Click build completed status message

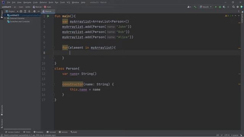(30, 135)
